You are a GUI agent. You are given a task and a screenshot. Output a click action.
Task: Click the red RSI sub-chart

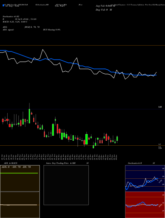[x=145, y=205]
